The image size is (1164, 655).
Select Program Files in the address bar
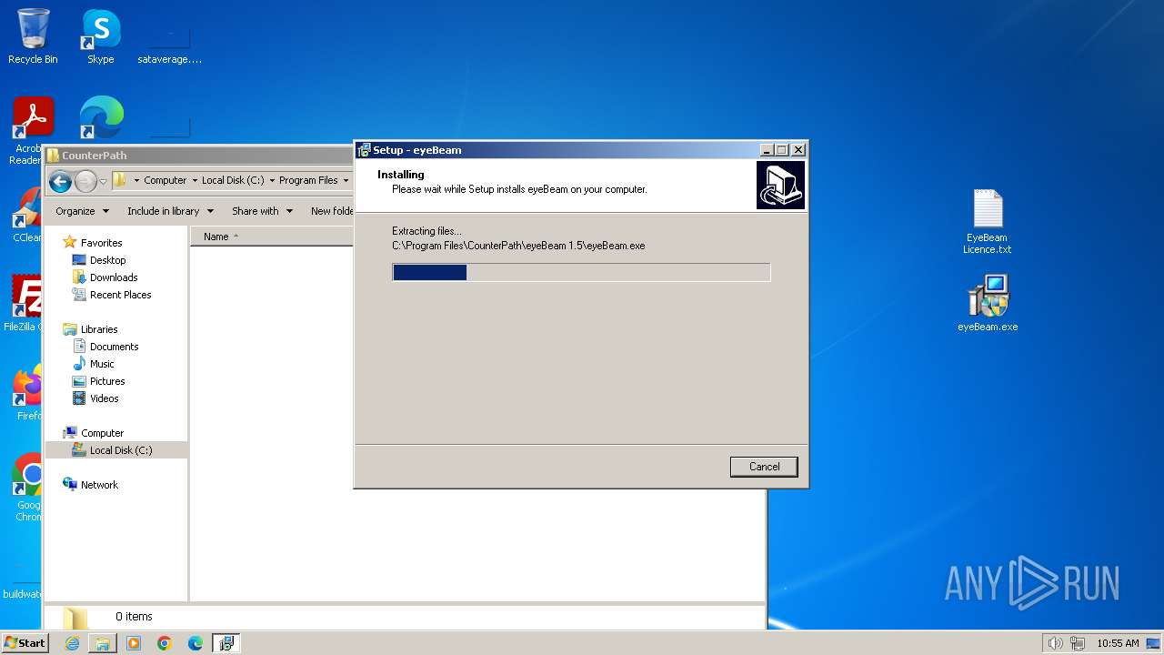click(308, 180)
